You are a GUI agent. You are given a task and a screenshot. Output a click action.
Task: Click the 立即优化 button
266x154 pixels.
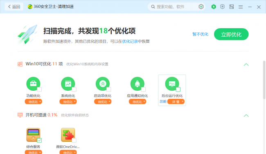(231, 34)
